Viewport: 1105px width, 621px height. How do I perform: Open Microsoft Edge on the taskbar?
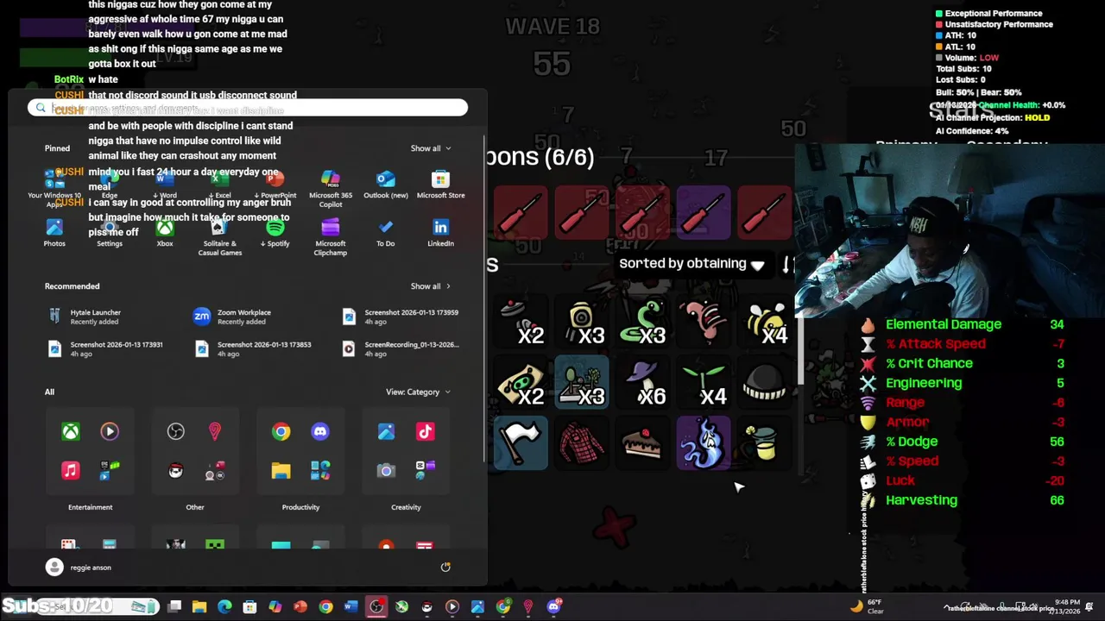(224, 607)
